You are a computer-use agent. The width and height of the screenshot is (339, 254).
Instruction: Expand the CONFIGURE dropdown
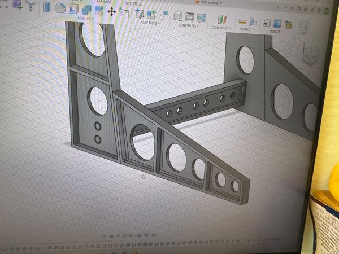(x=188, y=25)
